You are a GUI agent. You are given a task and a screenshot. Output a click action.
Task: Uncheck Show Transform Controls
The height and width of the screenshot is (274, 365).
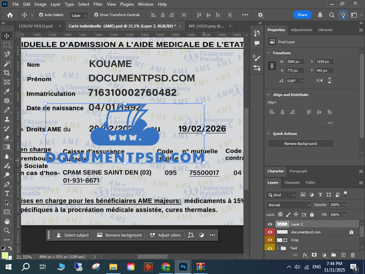[x=96, y=15]
